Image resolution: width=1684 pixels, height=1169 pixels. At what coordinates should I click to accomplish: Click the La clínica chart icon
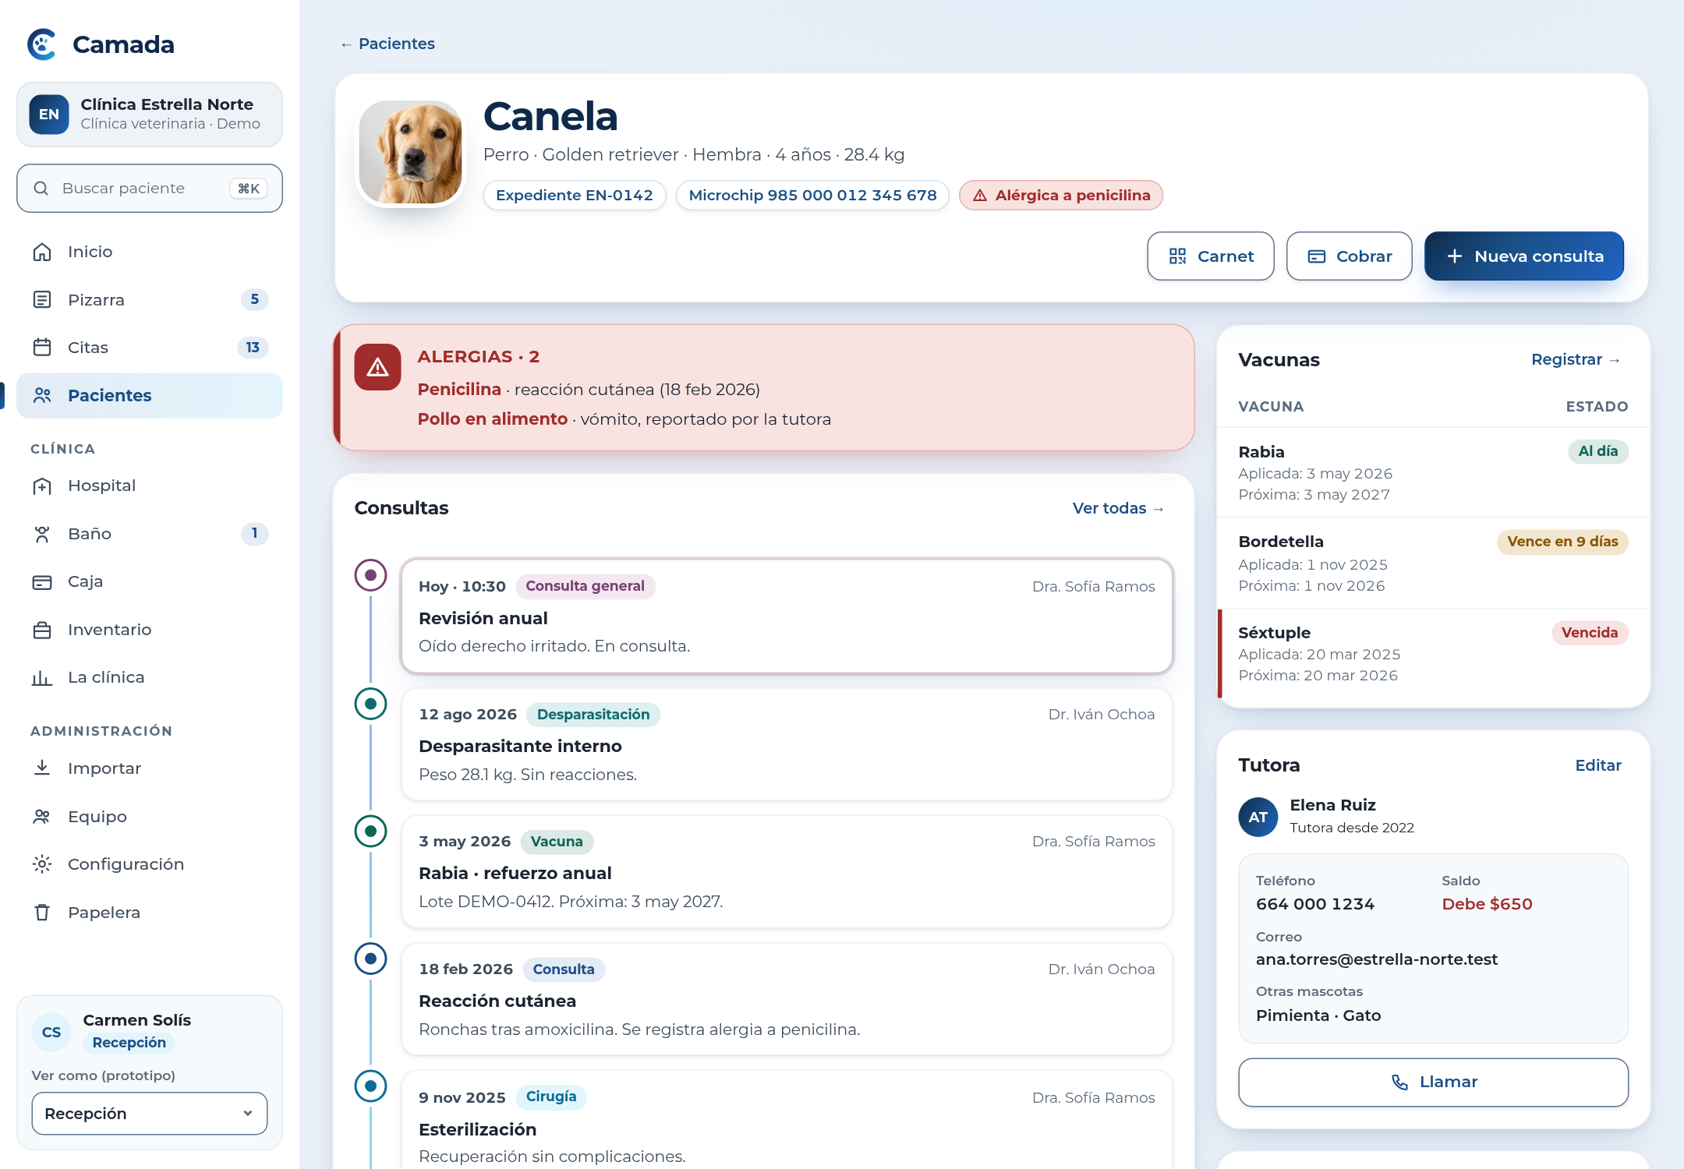42,677
